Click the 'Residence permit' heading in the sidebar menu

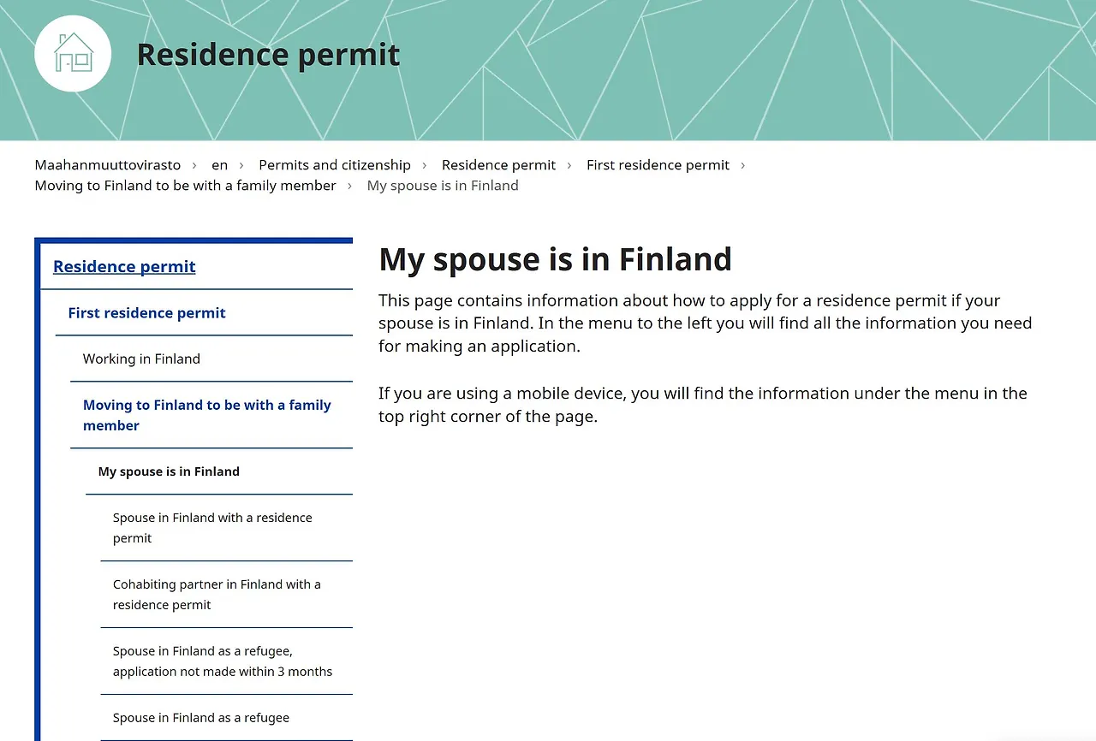(124, 266)
